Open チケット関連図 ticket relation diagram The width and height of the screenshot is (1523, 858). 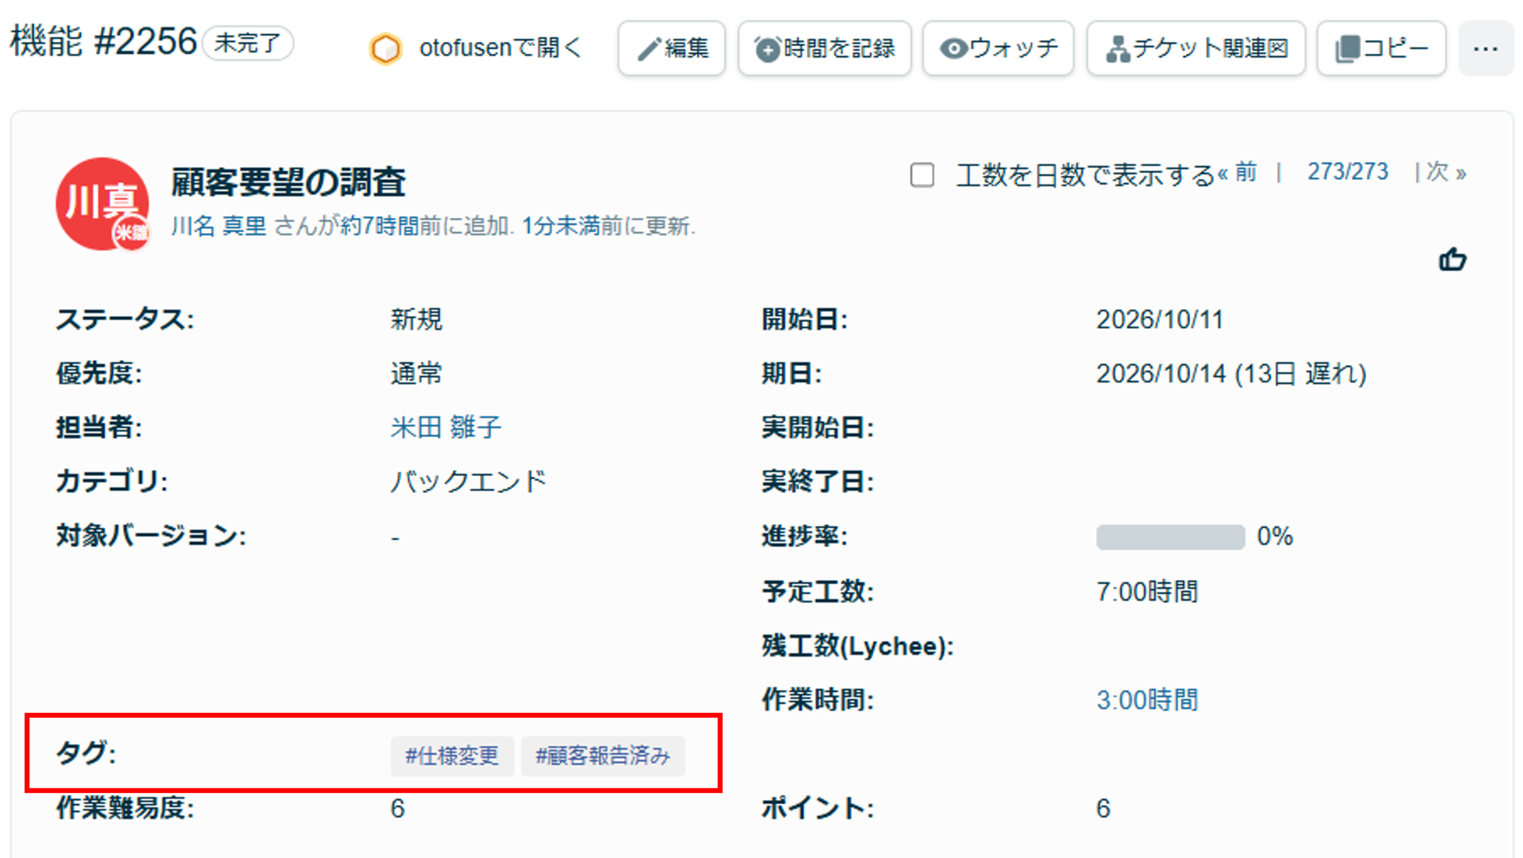pos(1196,48)
